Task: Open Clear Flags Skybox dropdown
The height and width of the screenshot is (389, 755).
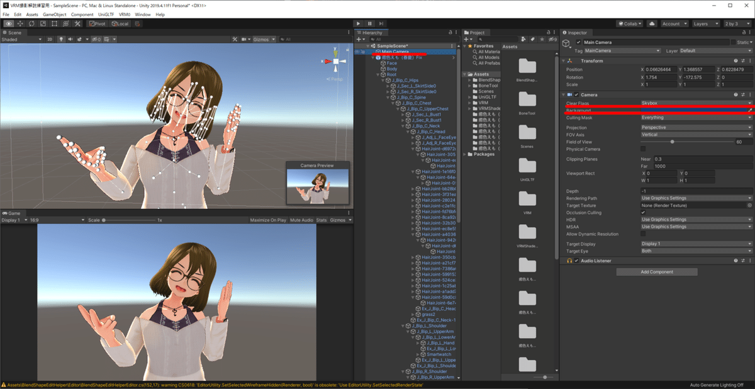Action: click(x=696, y=102)
